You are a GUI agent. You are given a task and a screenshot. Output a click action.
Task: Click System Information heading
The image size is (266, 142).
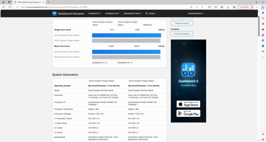pyautogui.click(x=65, y=75)
